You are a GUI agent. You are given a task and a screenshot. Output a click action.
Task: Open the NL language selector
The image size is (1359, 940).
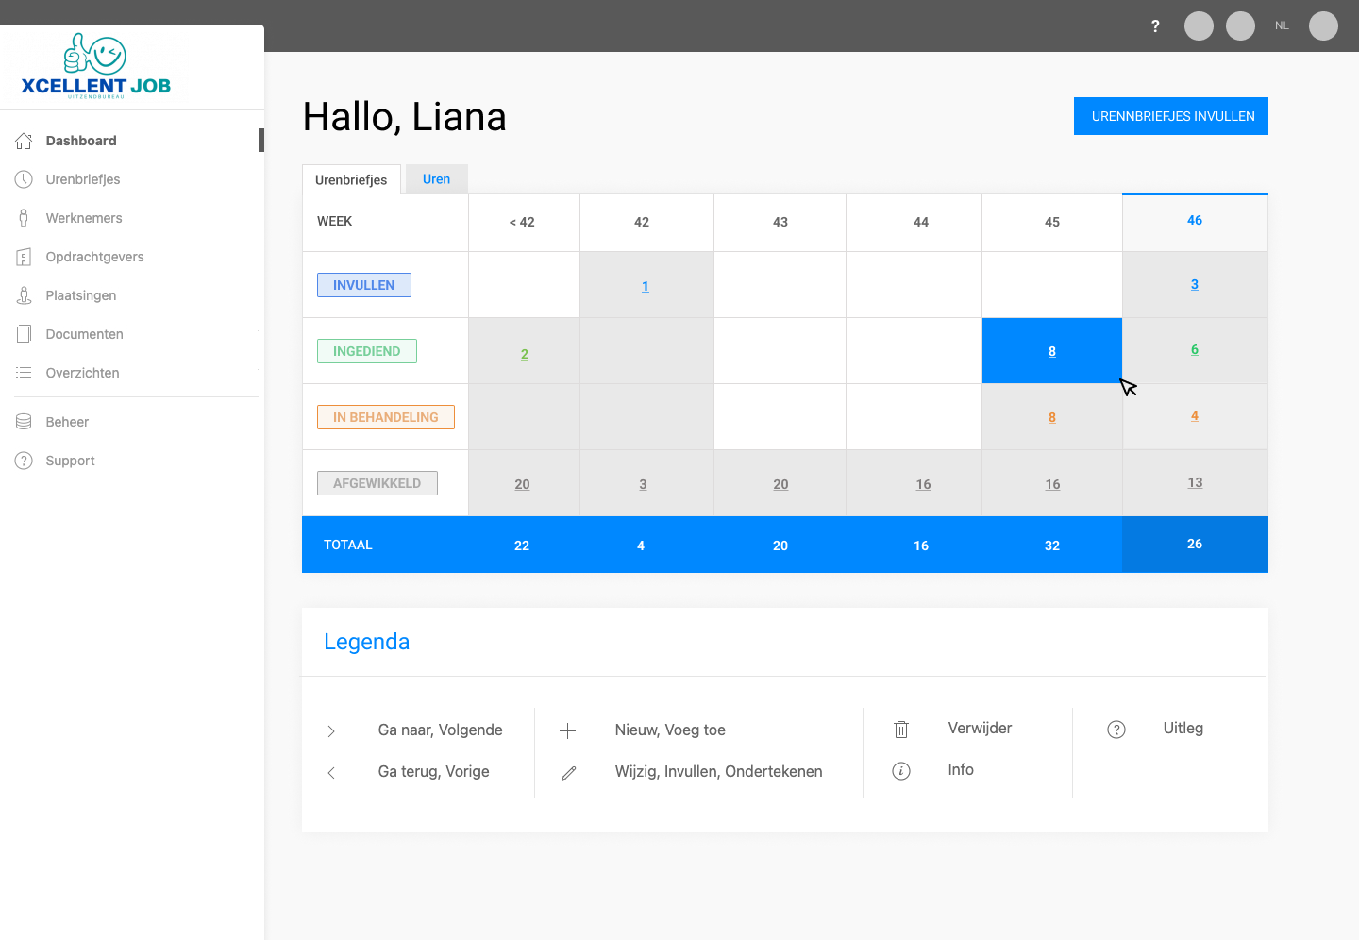(1282, 26)
